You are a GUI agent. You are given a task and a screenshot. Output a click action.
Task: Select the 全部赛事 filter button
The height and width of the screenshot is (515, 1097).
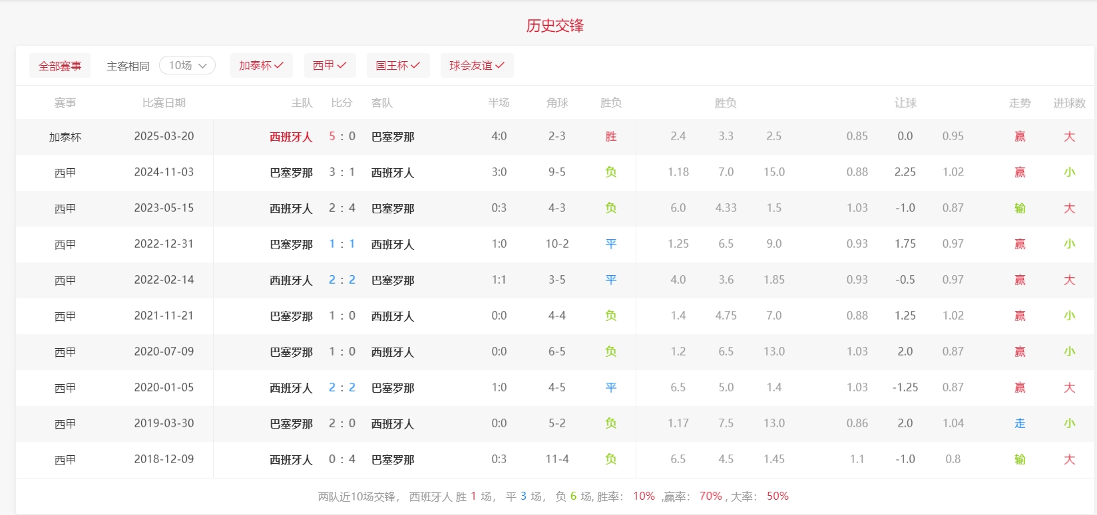pos(60,66)
